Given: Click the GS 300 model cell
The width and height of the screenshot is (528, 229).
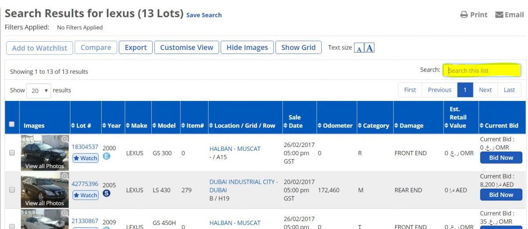Looking at the screenshot, I should [x=163, y=154].
